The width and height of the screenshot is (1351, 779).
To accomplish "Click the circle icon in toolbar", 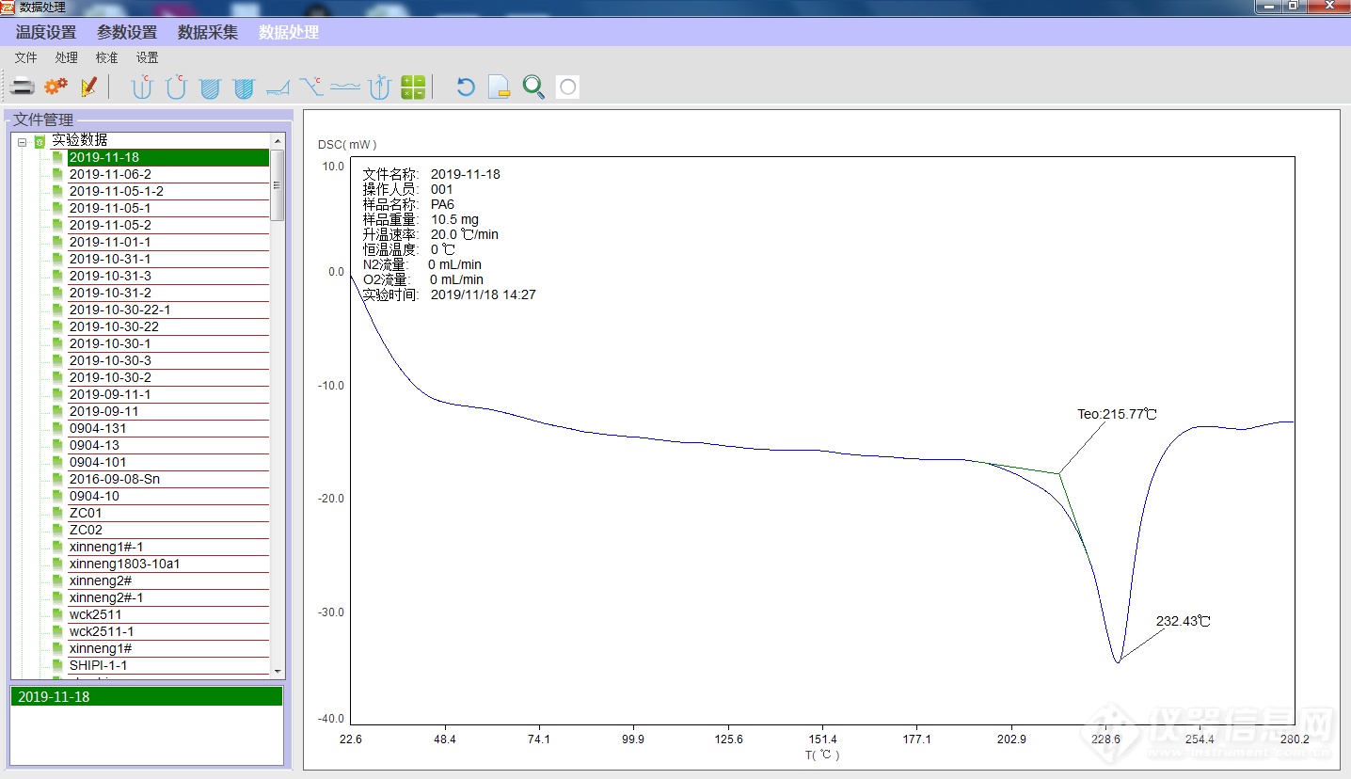I will (567, 87).
